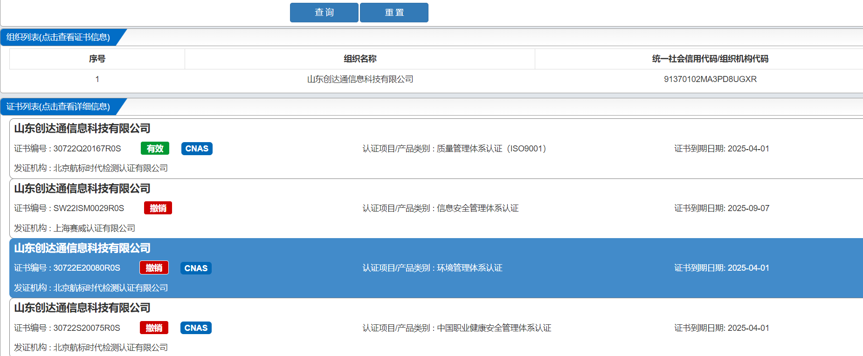Click row number 1 in organization table
Screen dimensions: 863x356
(97, 79)
